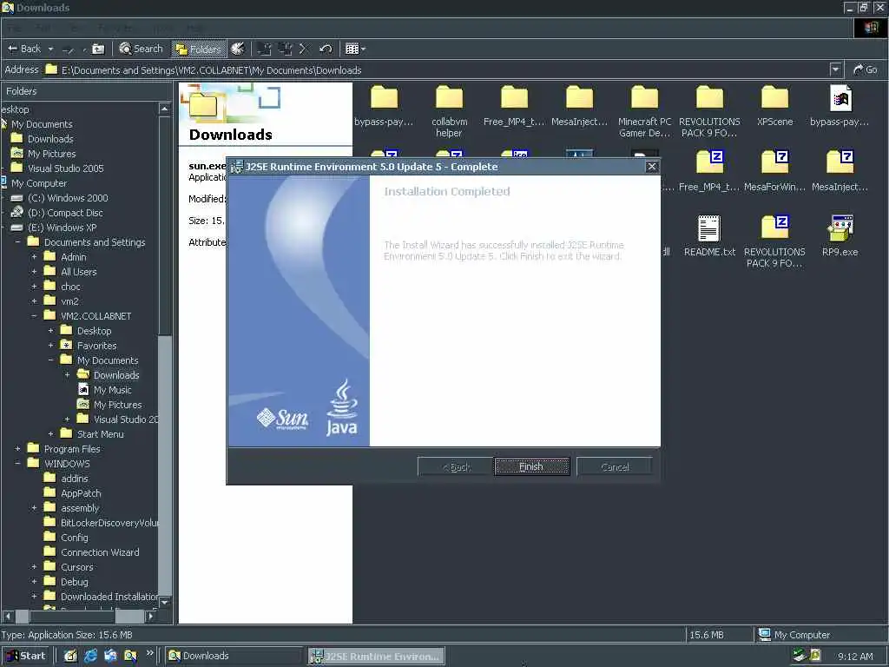Close the J2SE Runtime Environment dialog
This screenshot has width=889, height=667.
[x=652, y=166]
